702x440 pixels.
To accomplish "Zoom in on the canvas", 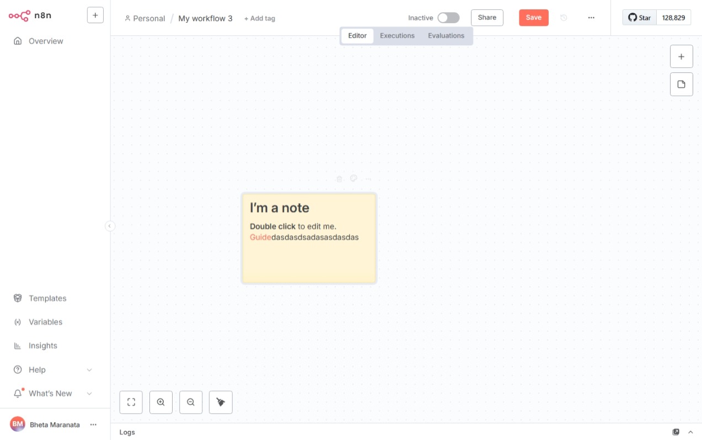I will 161,402.
